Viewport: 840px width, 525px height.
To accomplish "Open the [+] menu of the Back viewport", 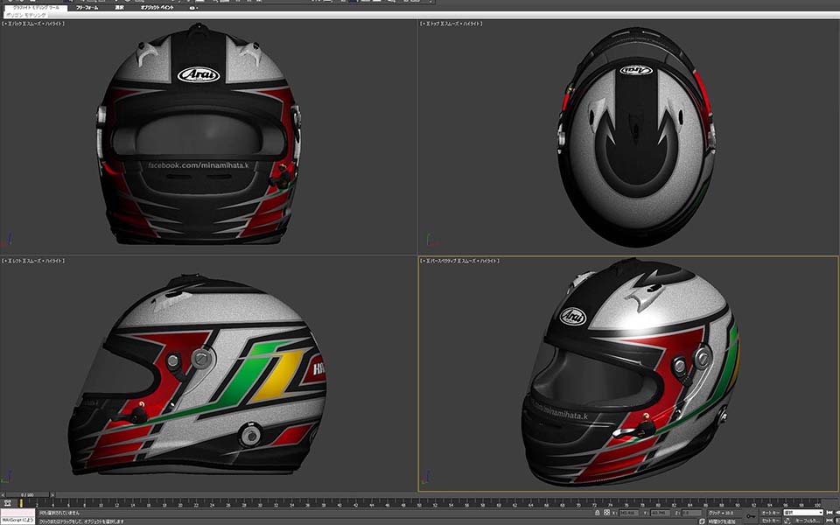I will coord(5,24).
